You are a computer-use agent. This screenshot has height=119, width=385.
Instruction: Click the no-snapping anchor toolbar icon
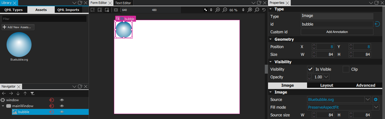click(x=93, y=10)
